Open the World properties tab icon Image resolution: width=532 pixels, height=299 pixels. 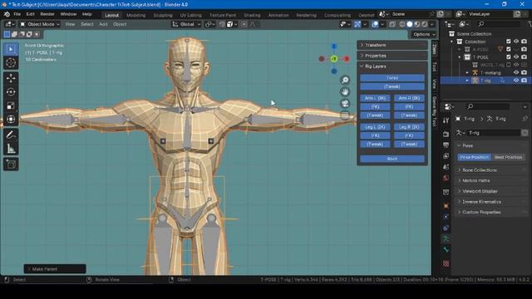click(446, 178)
